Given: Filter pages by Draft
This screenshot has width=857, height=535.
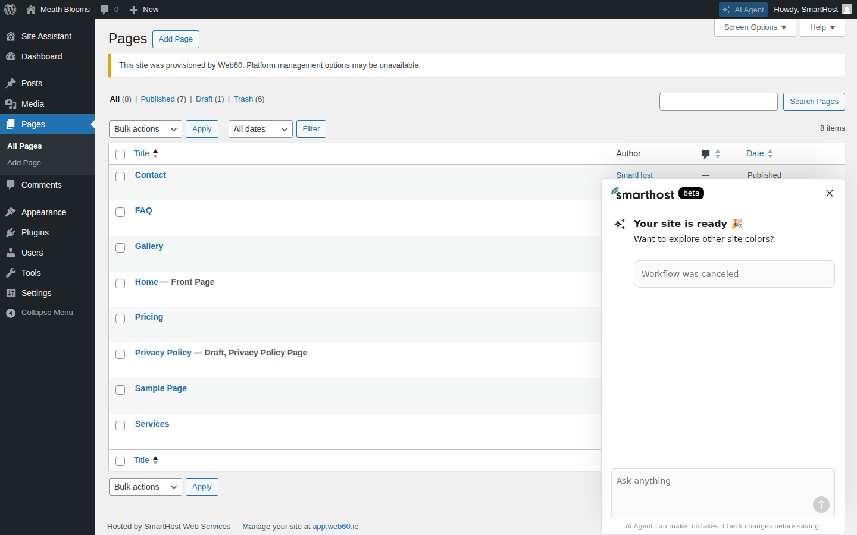Looking at the screenshot, I should (204, 99).
